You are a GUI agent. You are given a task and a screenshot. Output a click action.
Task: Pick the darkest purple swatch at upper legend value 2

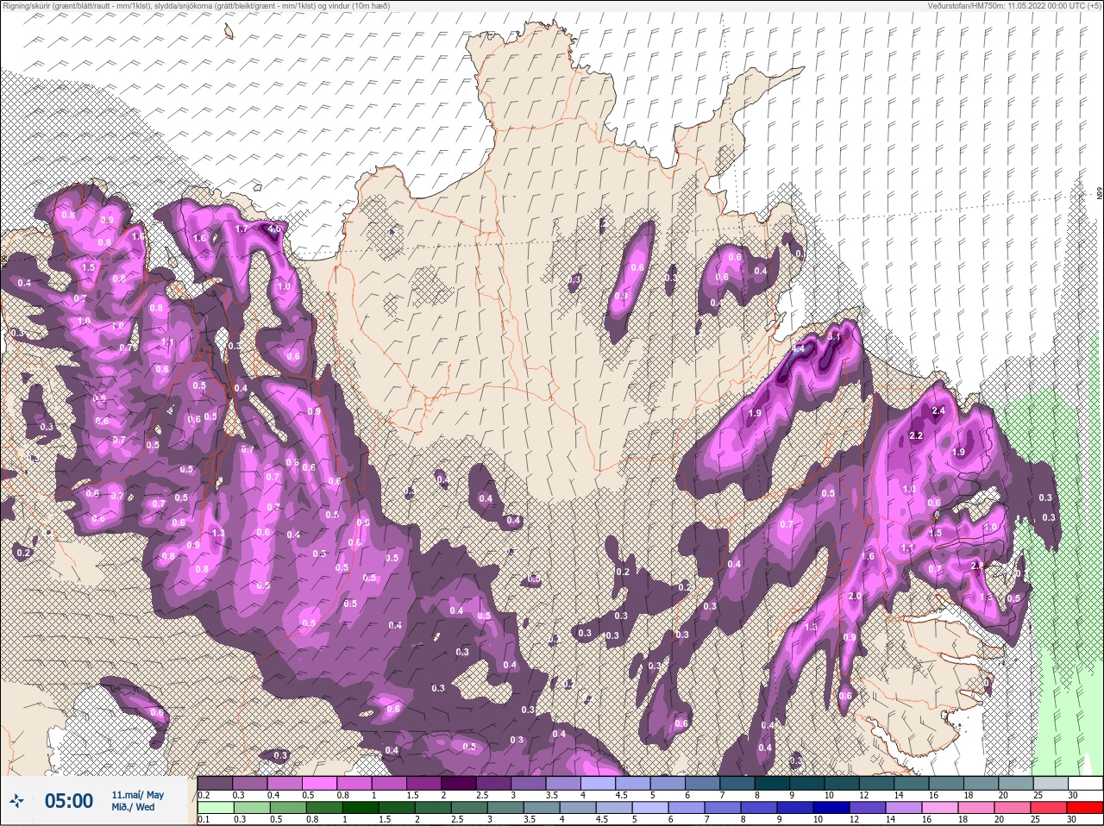point(461,783)
